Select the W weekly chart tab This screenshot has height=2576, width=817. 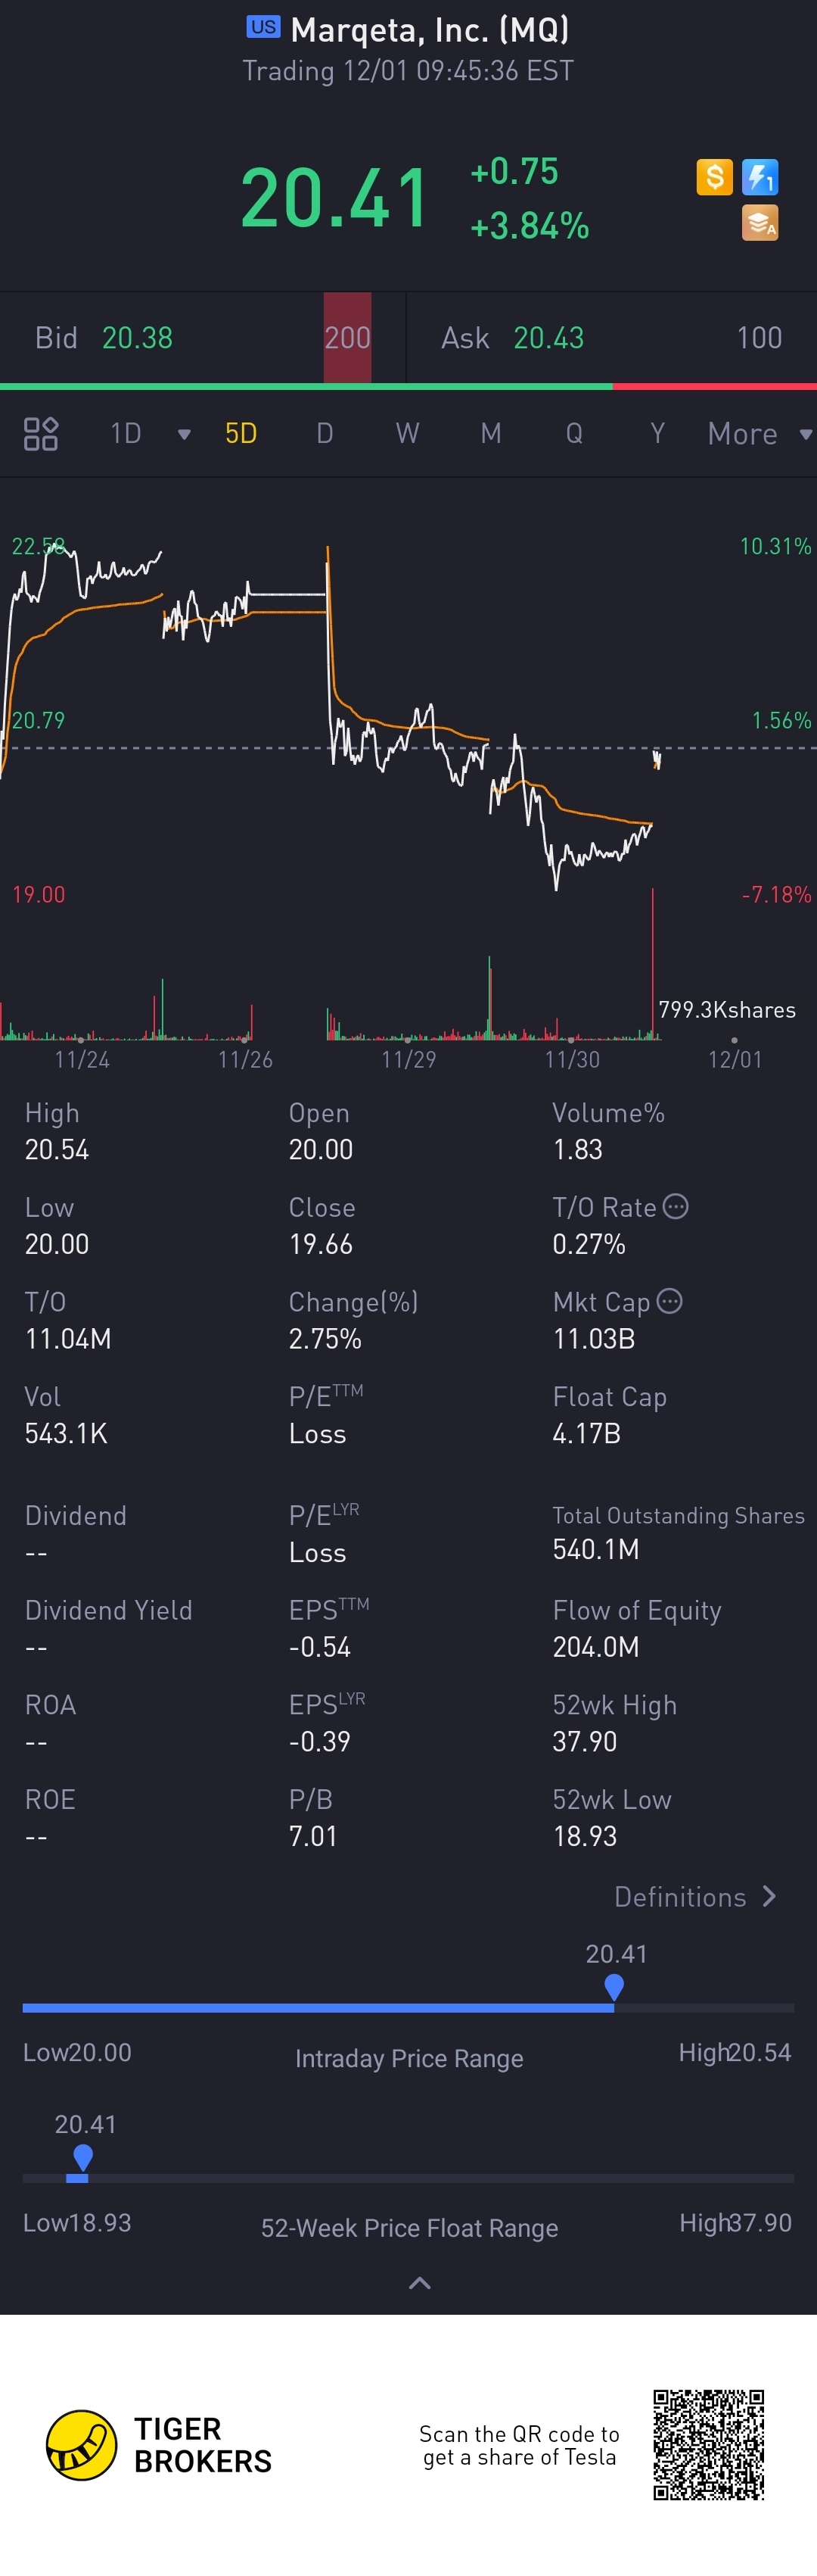[408, 434]
